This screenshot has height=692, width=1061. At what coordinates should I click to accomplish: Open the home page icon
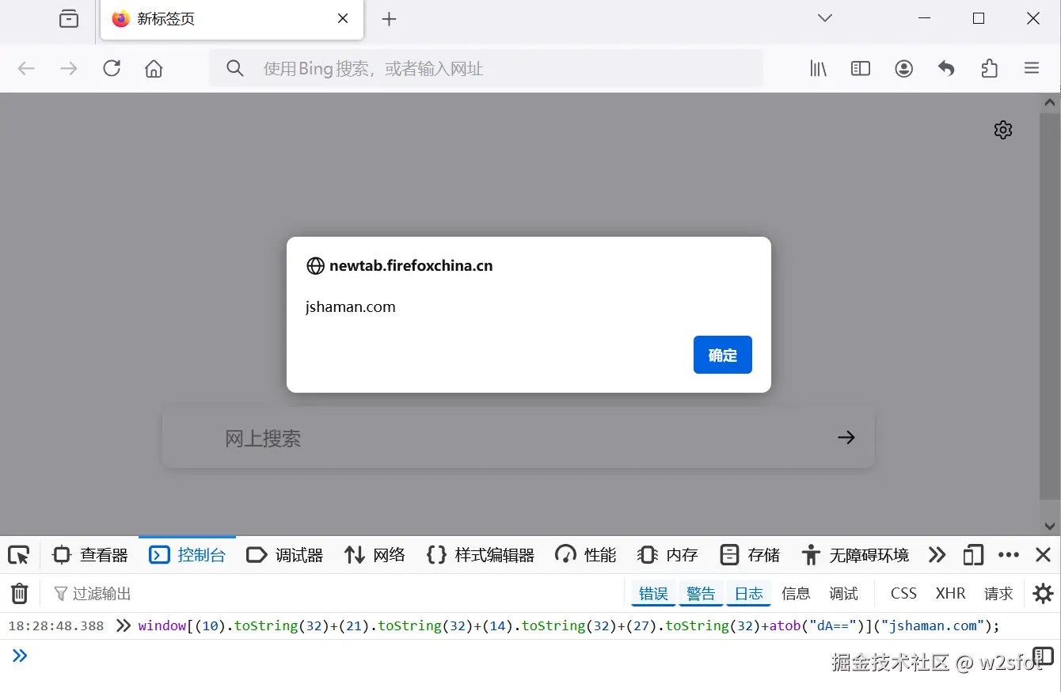[154, 69]
